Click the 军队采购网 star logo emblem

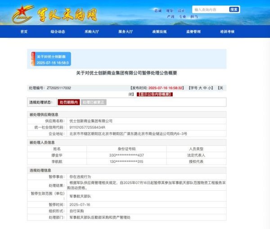pos(22,14)
